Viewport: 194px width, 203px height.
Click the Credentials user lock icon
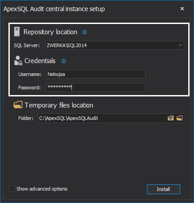point(18,60)
